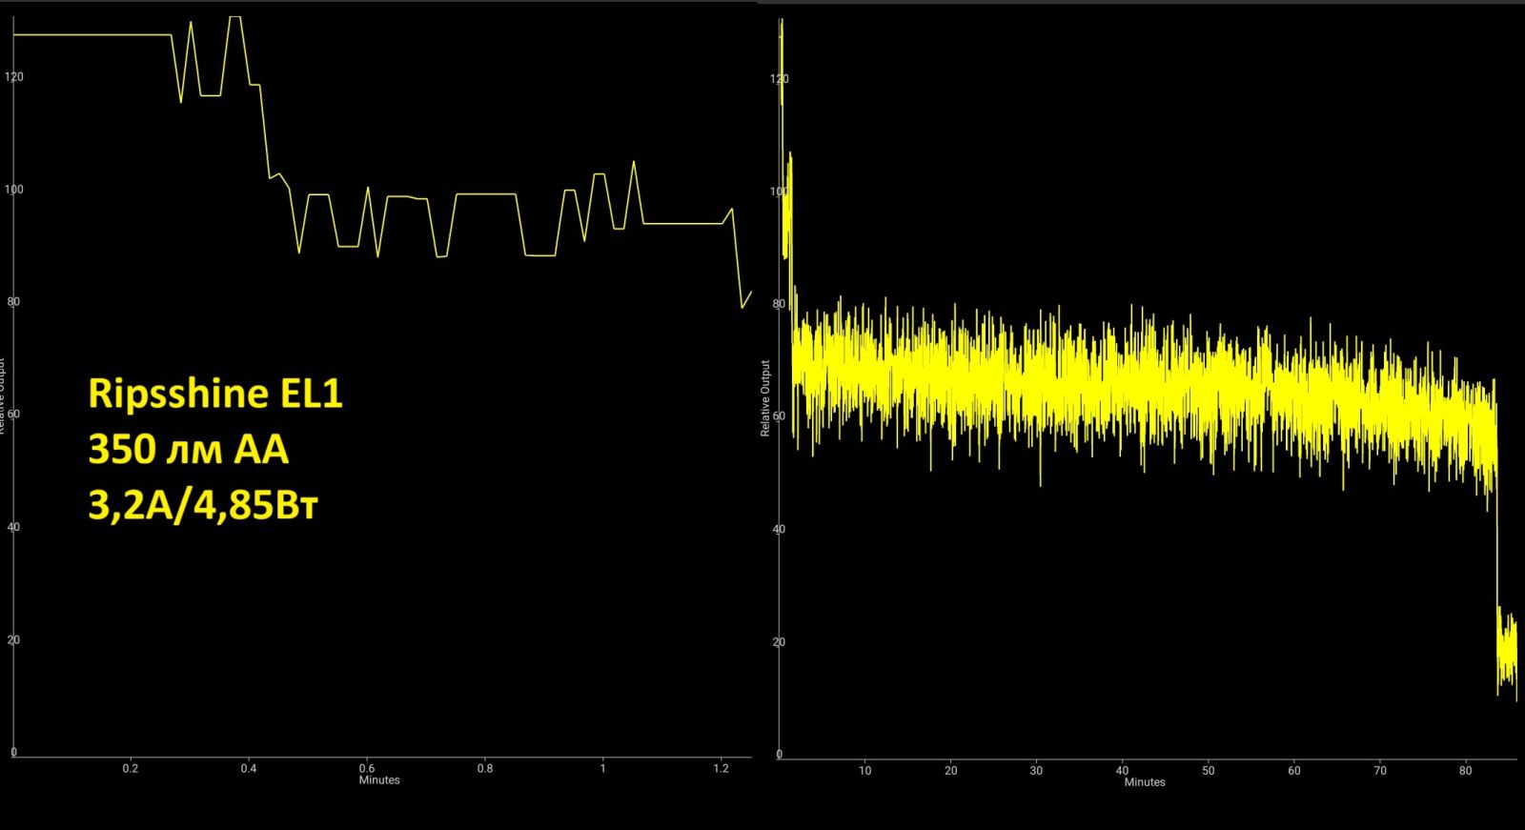Screen dimensions: 1525x830
Task: Select the 0.6 tick on left chart's x-axis
Action: pos(367,768)
